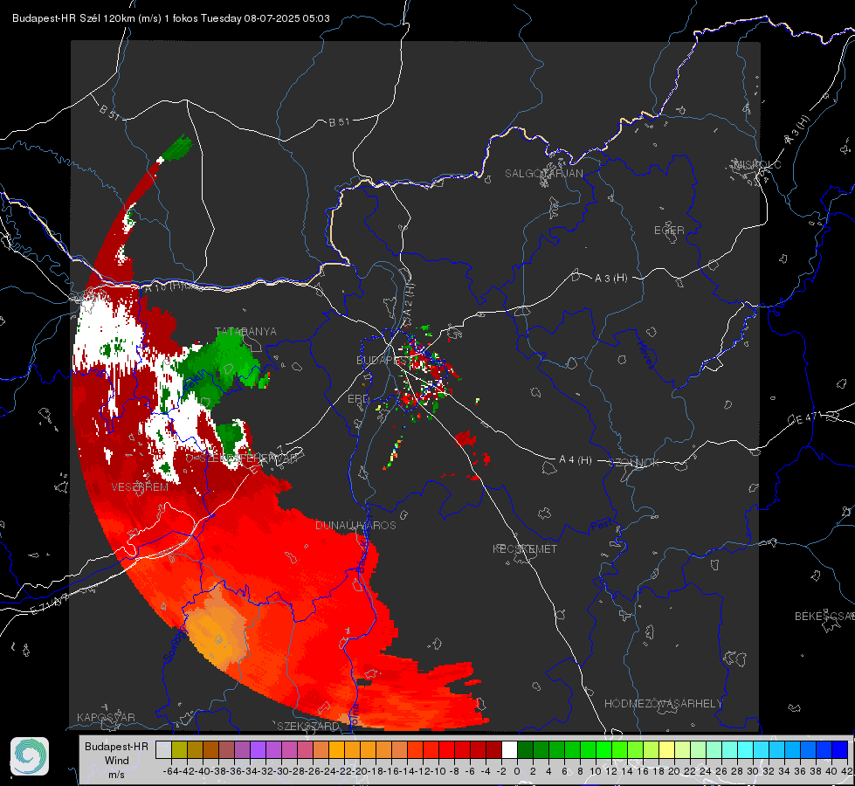Select the dark blue last legend swatch
This screenshot has height=786, width=855.
(x=840, y=749)
